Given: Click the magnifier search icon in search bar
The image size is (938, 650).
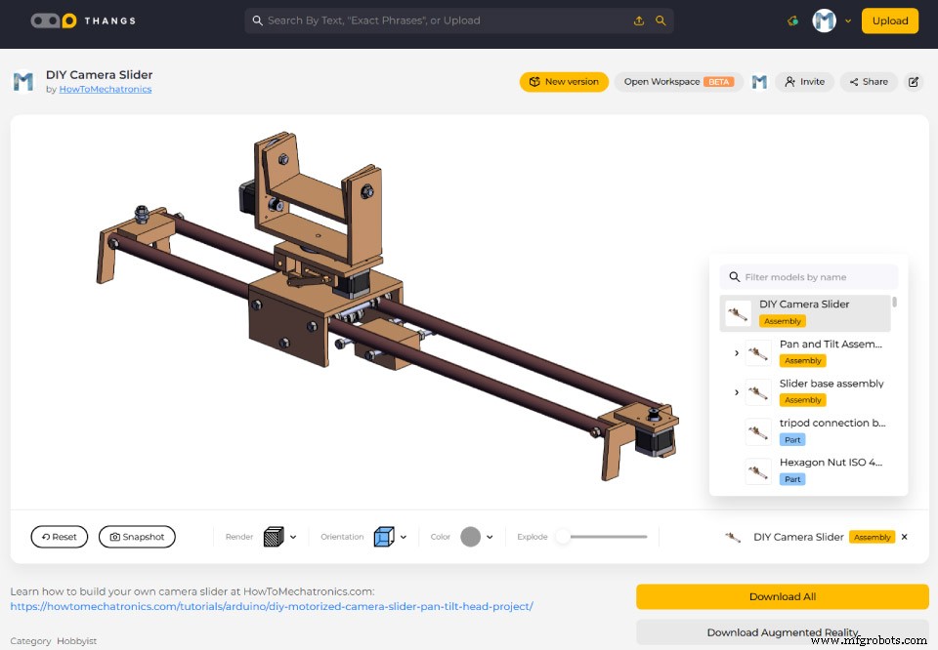Looking at the screenshot, I should [661, 20].
